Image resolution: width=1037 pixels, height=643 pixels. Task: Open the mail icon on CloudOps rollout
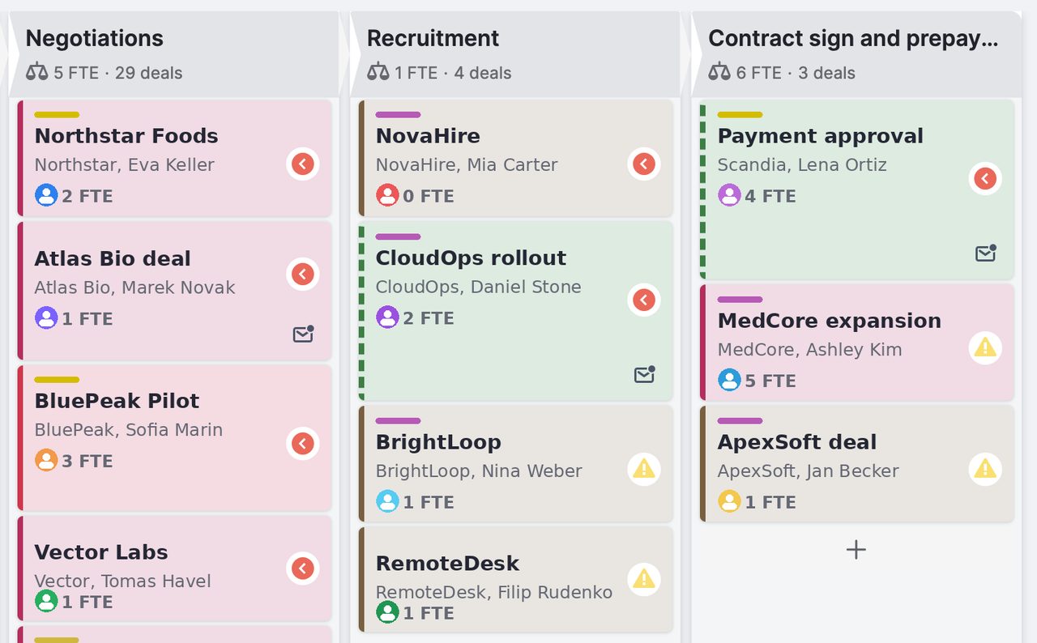(x=644, y=374)
